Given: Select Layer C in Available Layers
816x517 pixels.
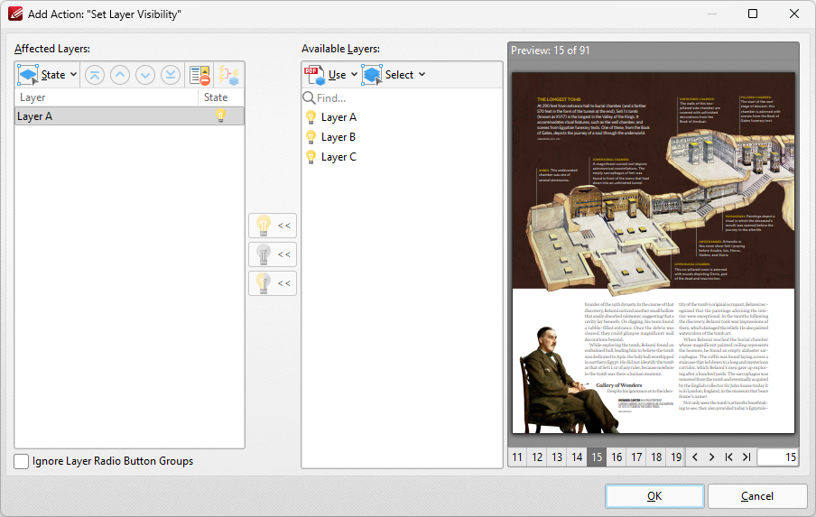Looking at the screenshot, I should 338,157.
